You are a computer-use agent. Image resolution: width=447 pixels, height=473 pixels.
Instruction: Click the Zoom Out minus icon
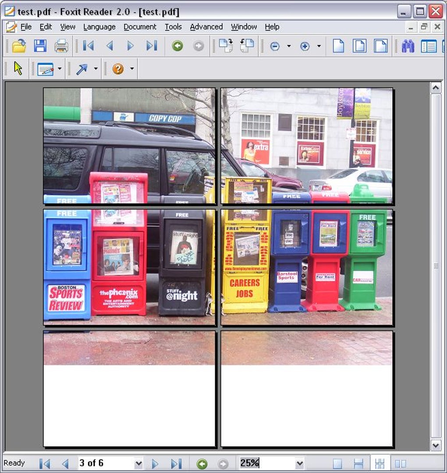[x=275, y=46]
